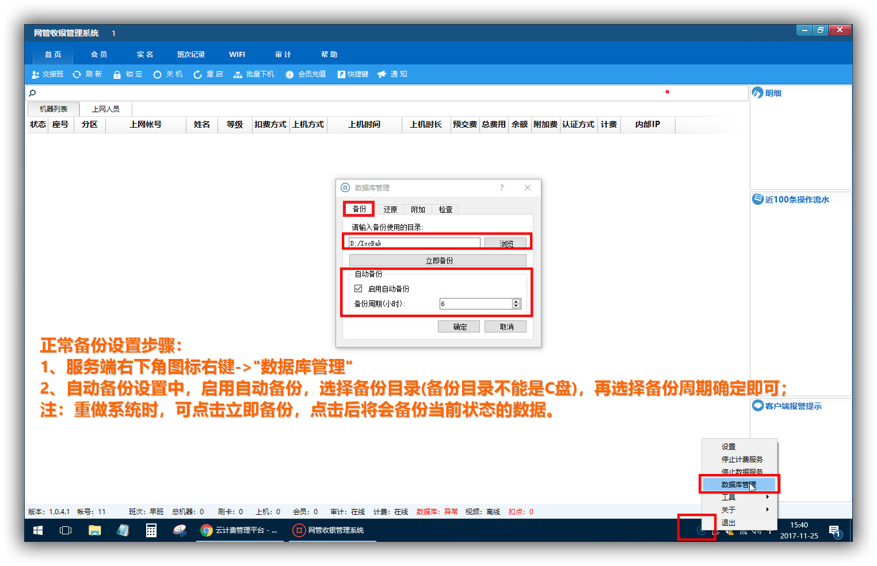Click the 上网帐号 column header
Image resolution: width=877 pixels, height=566 pixels.
point(146,124)
